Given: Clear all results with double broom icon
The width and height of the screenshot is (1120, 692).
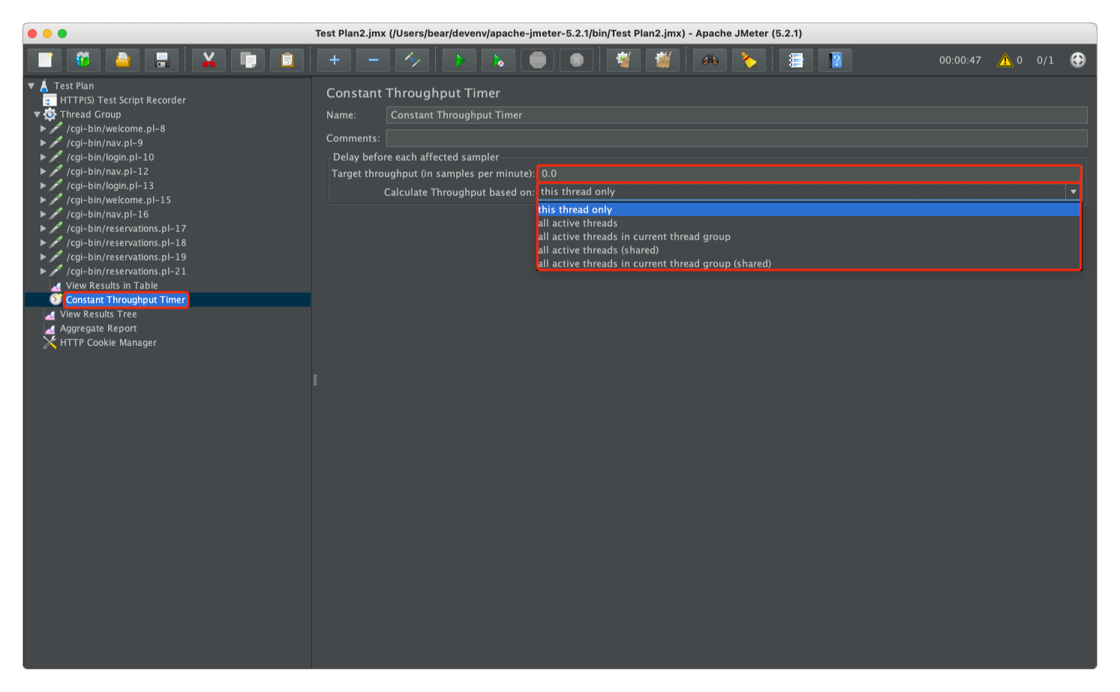Looking at the screenshot, I should tap(662, 60).
